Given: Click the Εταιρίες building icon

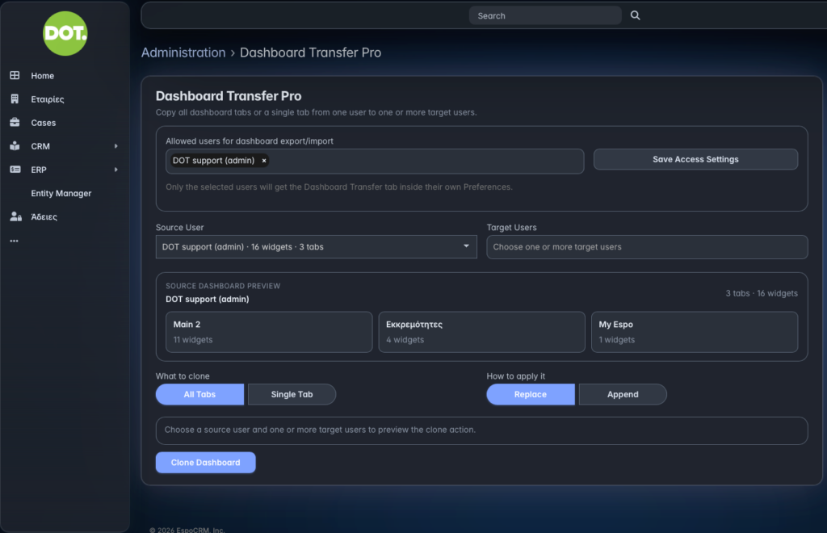Looking at the screenshot, I should [x=15, y=99].
